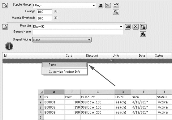
Task: Click the binoculars find icon
Action: pos(143,34)
